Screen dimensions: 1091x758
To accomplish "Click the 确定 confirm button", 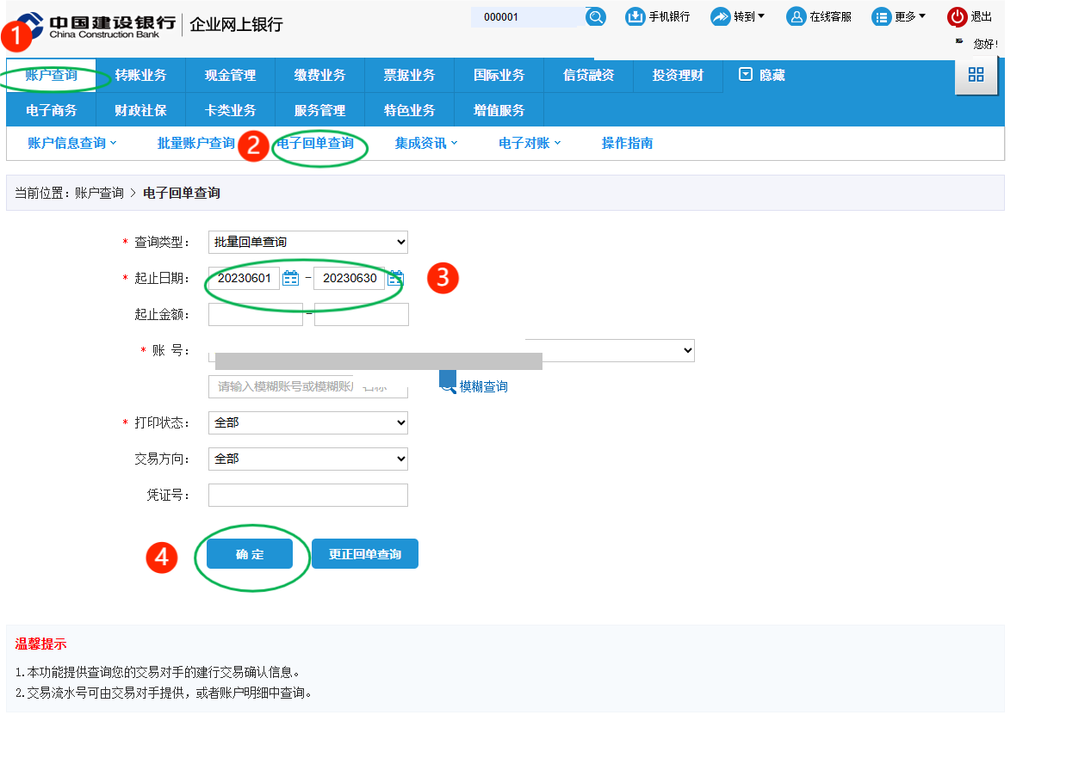I will [x=250, y=554].
